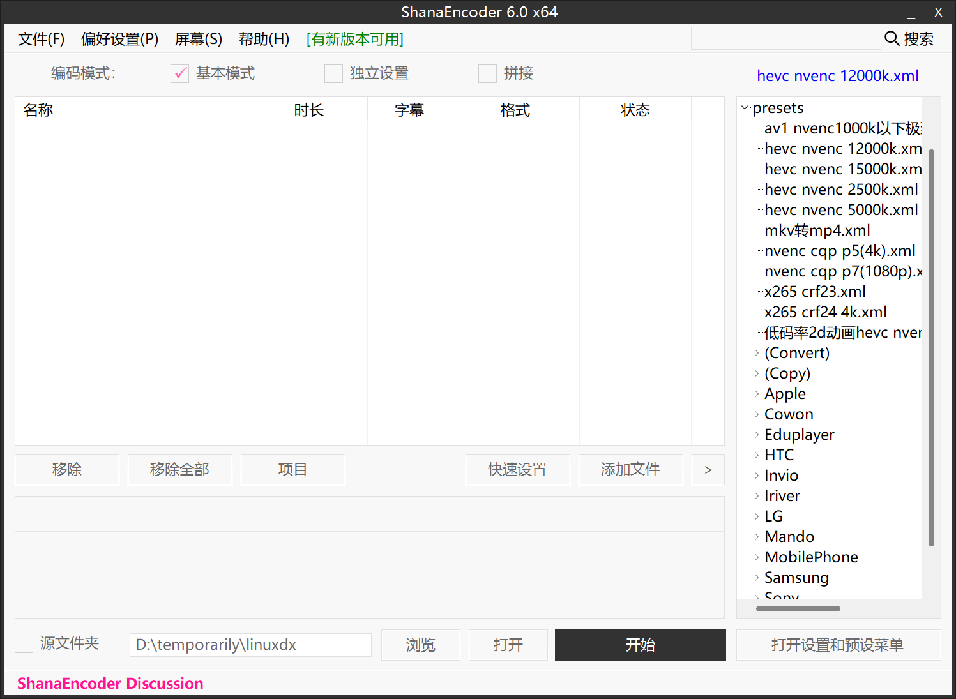Click the output folder path field
Image resolution: width=956 pixels, height=699 pixels.
tap(250, 645)
